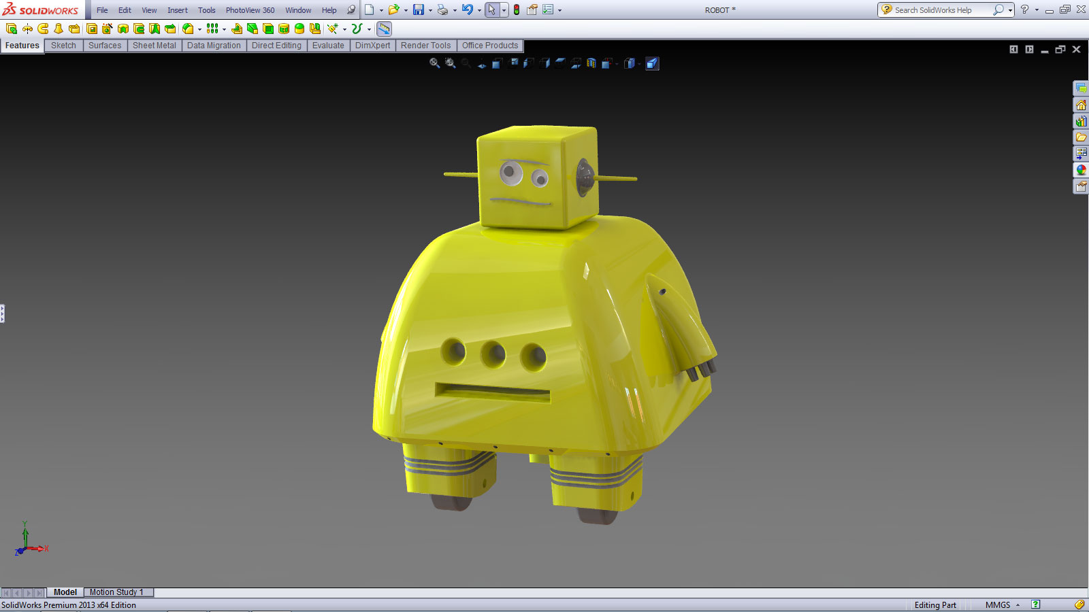1089x612 pixels.
Task: Select the Swept Boss/Base tool
Action: coord(43,29)
